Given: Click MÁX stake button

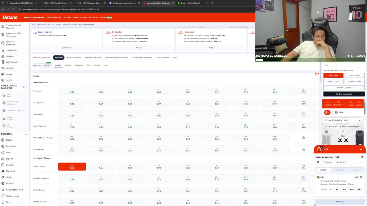Looking at the screenshot, I should [359, 189].
